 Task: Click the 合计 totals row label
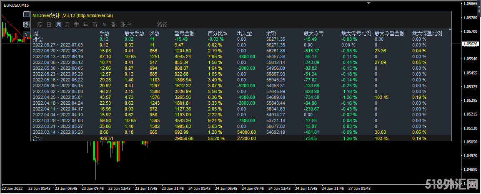38,138
